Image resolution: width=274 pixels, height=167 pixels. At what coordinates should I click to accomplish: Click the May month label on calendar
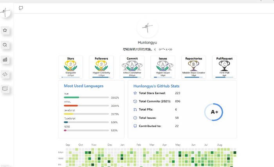click(178, 145)
